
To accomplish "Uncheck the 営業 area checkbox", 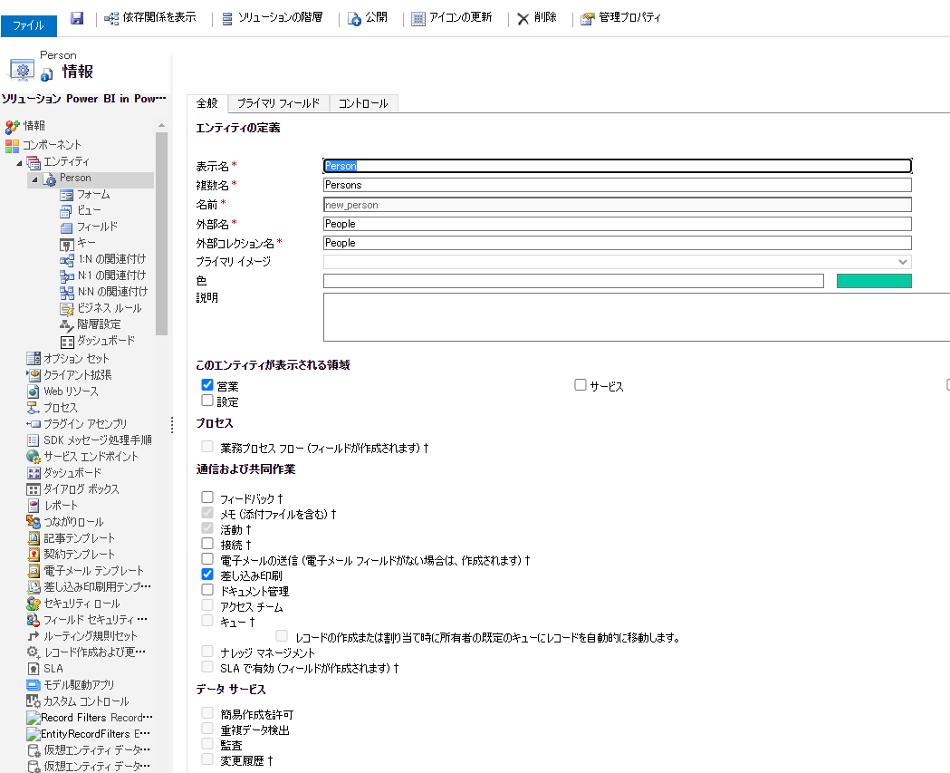I will pyautogui.click(x=207, y=385).
